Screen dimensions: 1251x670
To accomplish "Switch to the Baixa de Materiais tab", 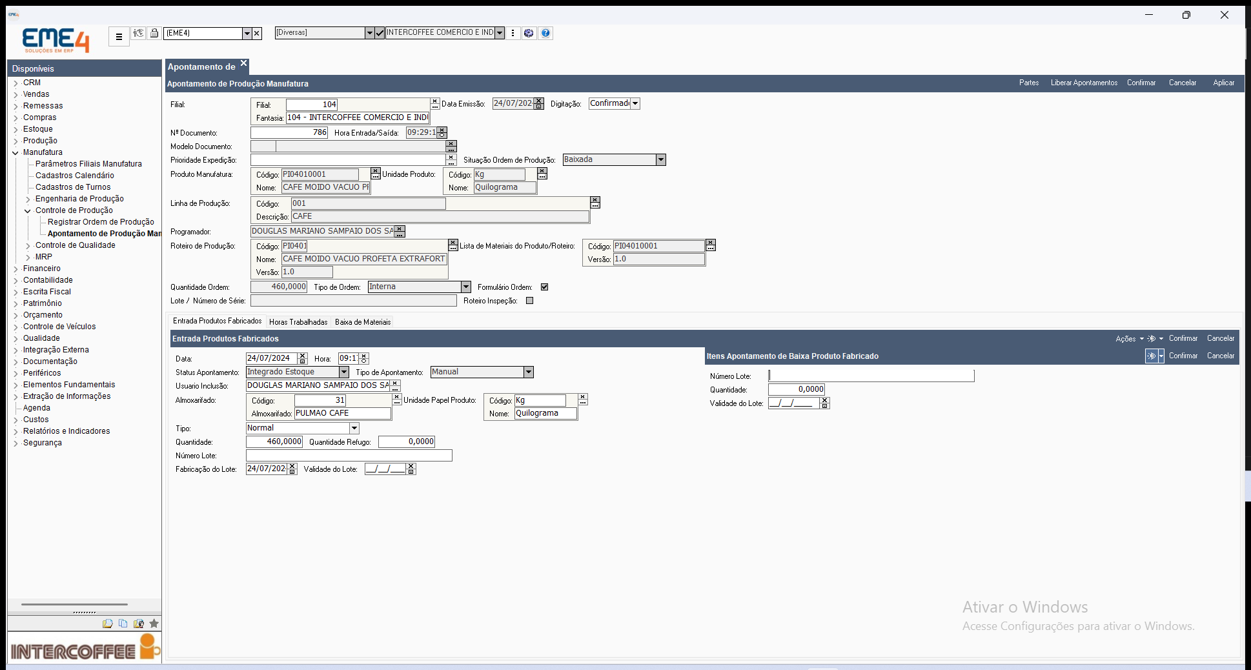I will (363, 321).
